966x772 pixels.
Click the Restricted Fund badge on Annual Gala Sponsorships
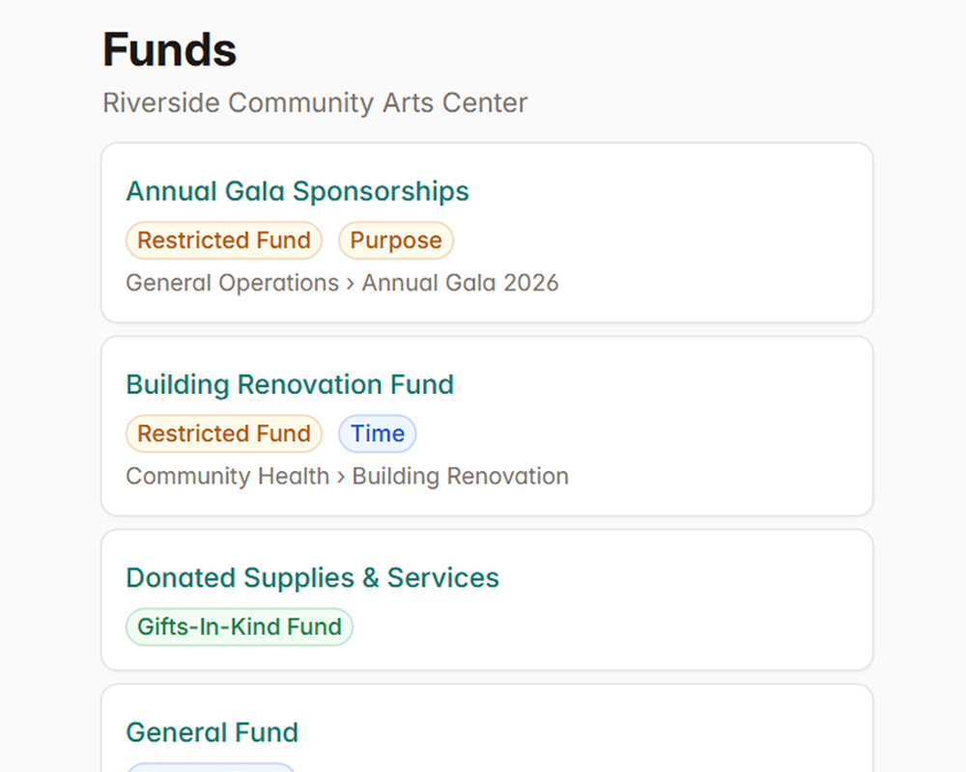223,240
